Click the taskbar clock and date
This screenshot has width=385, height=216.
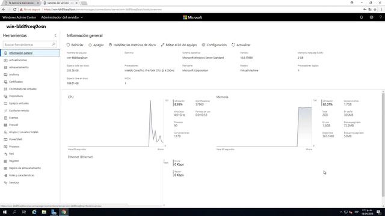tap(368, 212)
